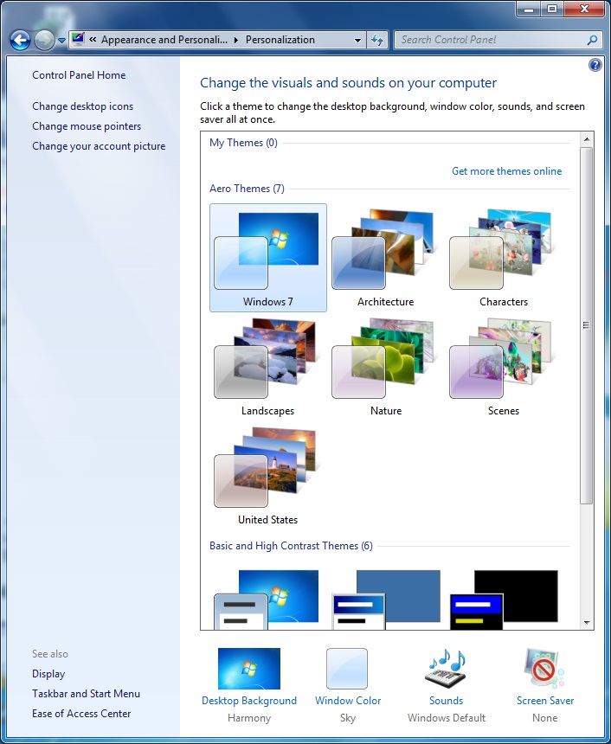Image resolution: width=611 pixels, height=744 pixels.
Task: Click the search magnifier icon
Action: [x=592, y=40]
